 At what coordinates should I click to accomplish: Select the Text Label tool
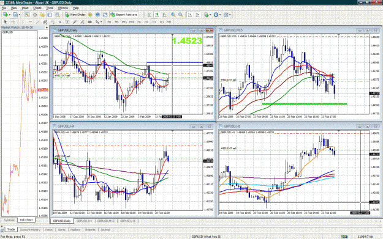(67, 22)
